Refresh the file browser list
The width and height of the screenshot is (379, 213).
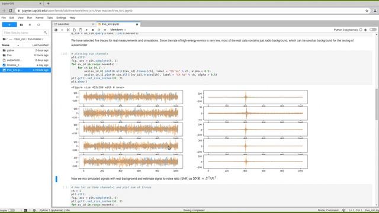(x=38, y=25)
